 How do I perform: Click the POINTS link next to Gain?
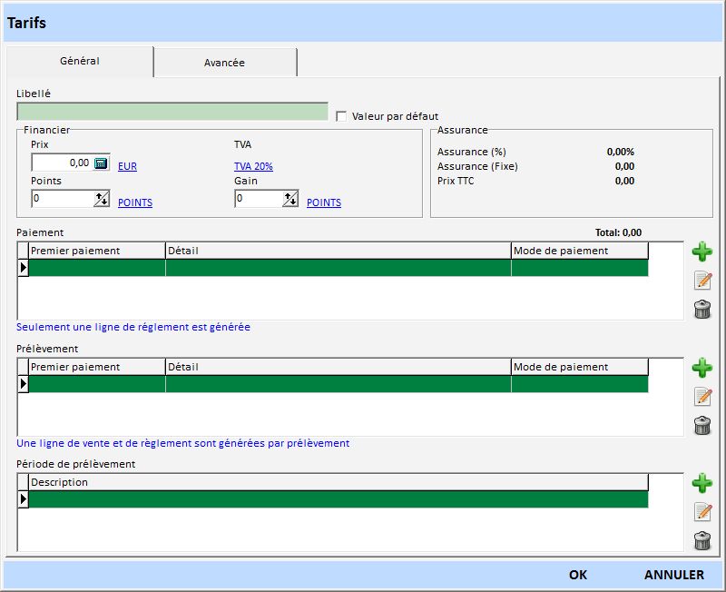(324, 202)
